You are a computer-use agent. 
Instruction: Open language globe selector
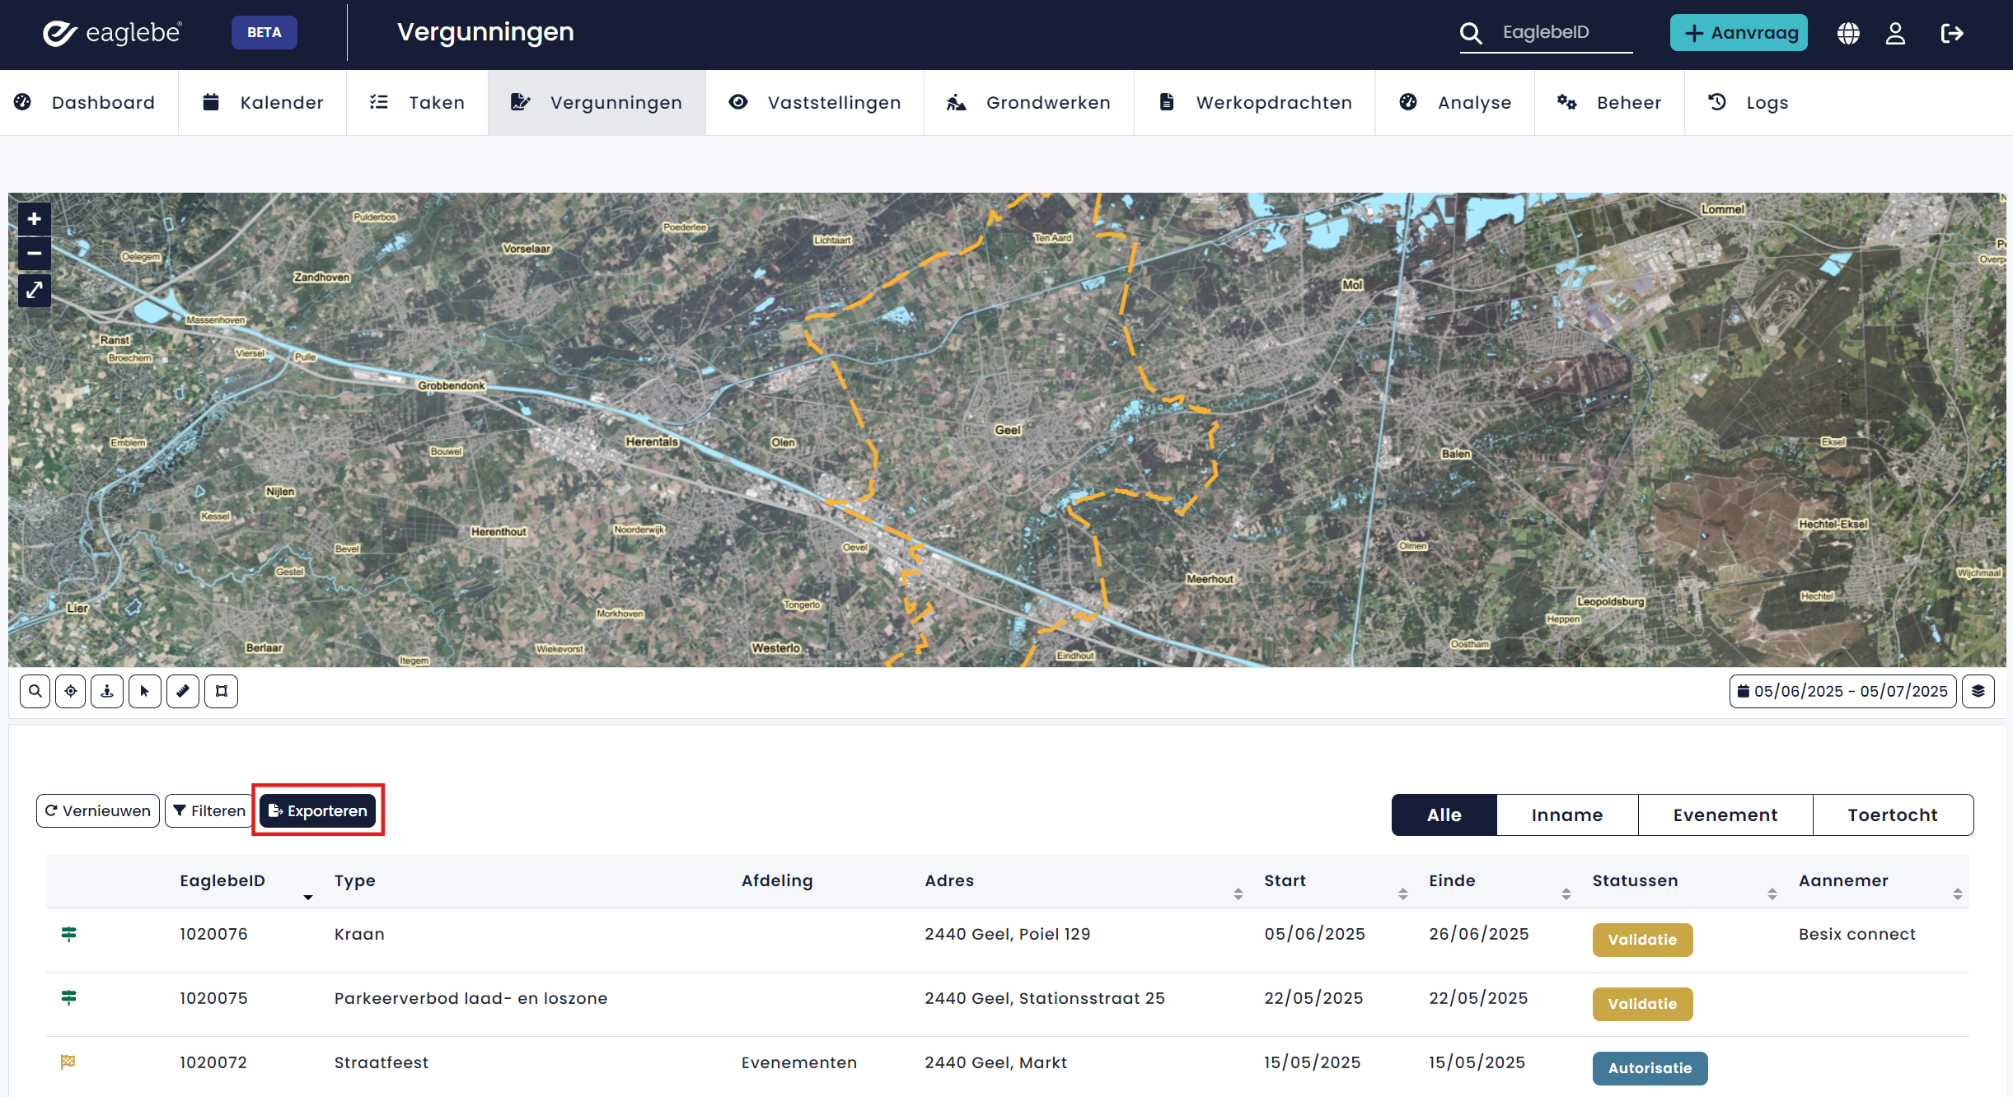[1848, 33]
